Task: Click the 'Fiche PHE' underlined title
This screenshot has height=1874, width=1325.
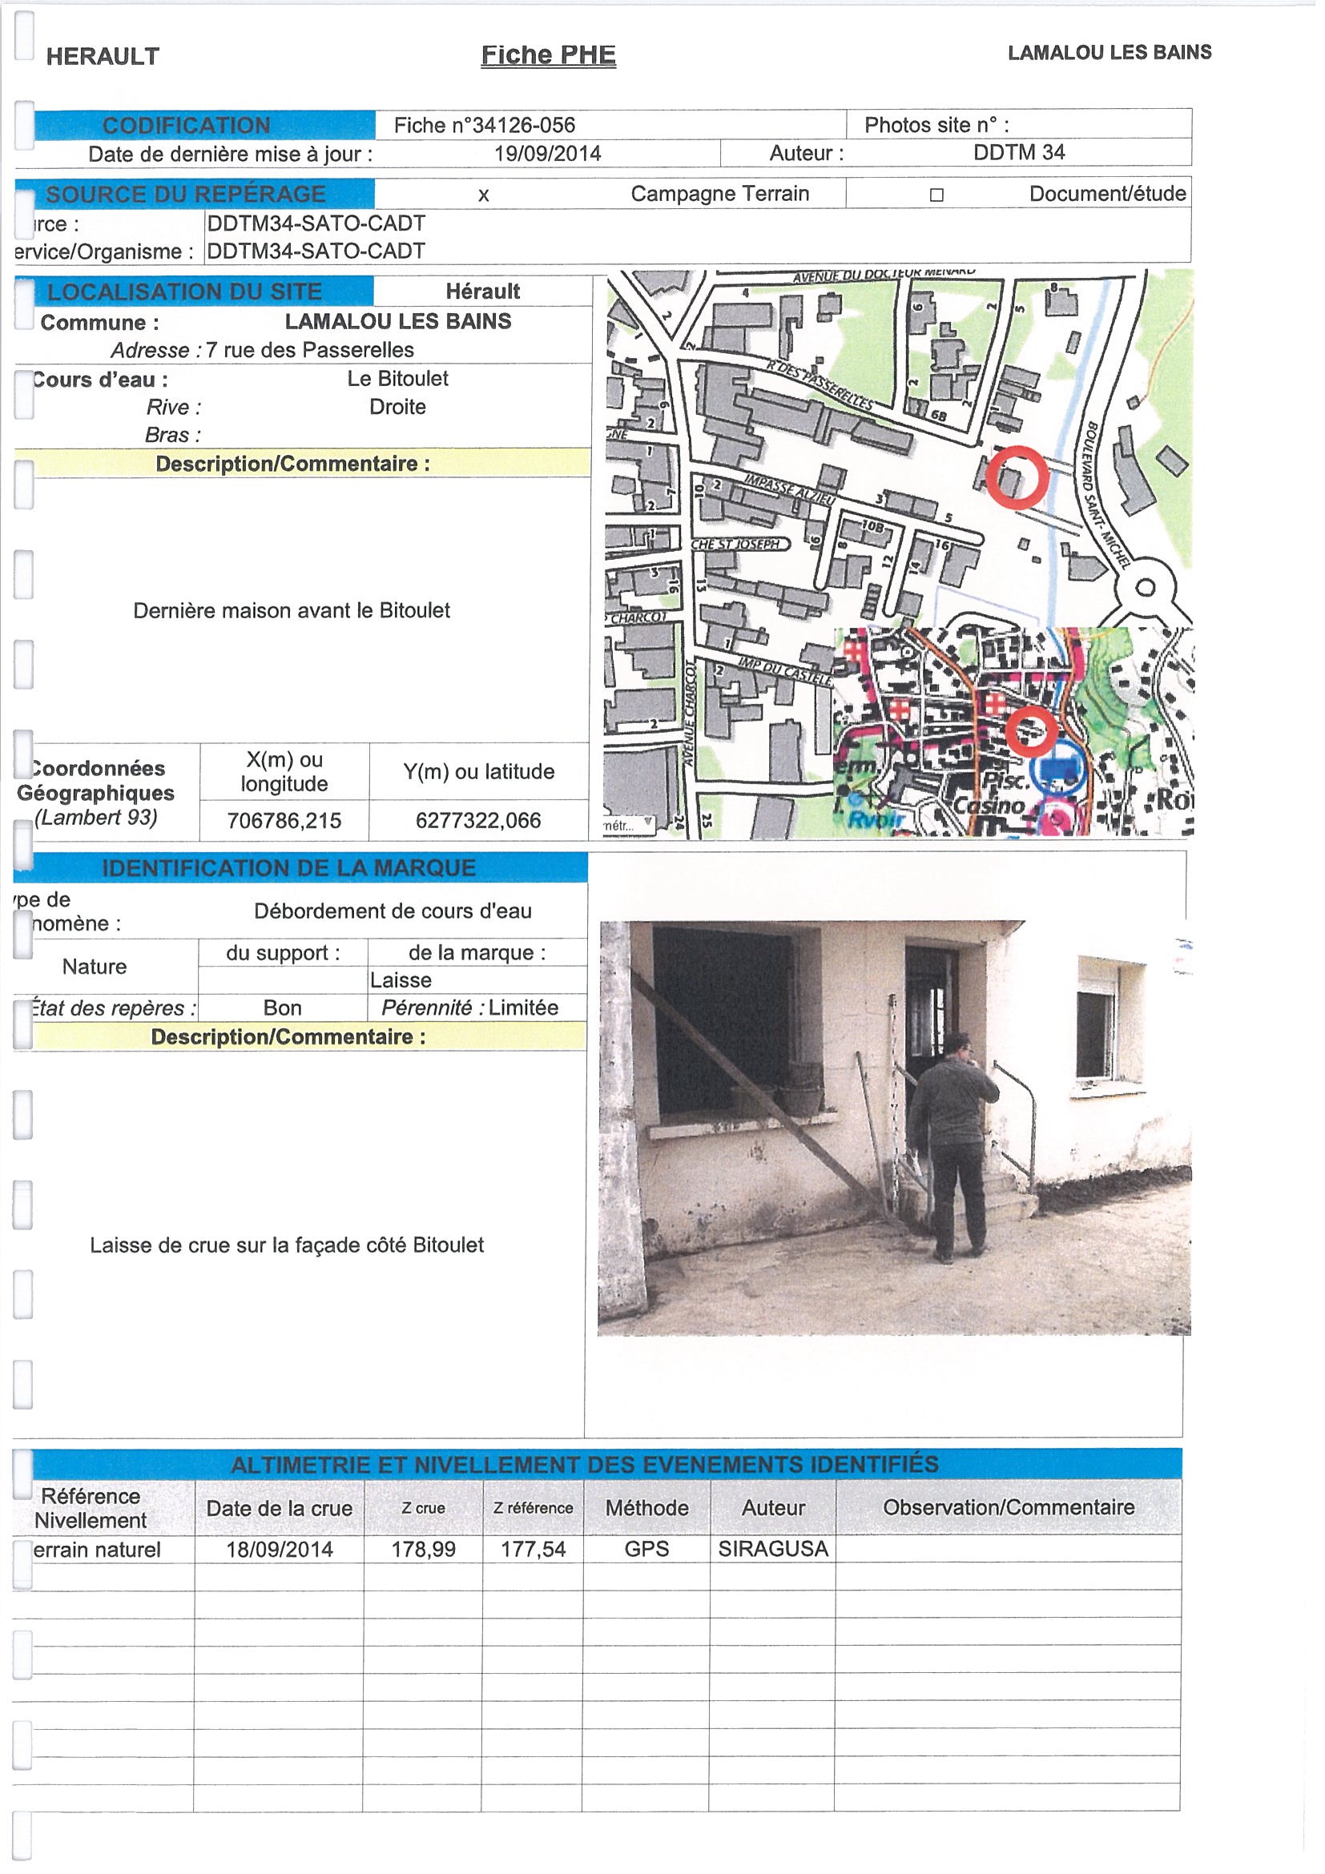Action: pos(551,55)
